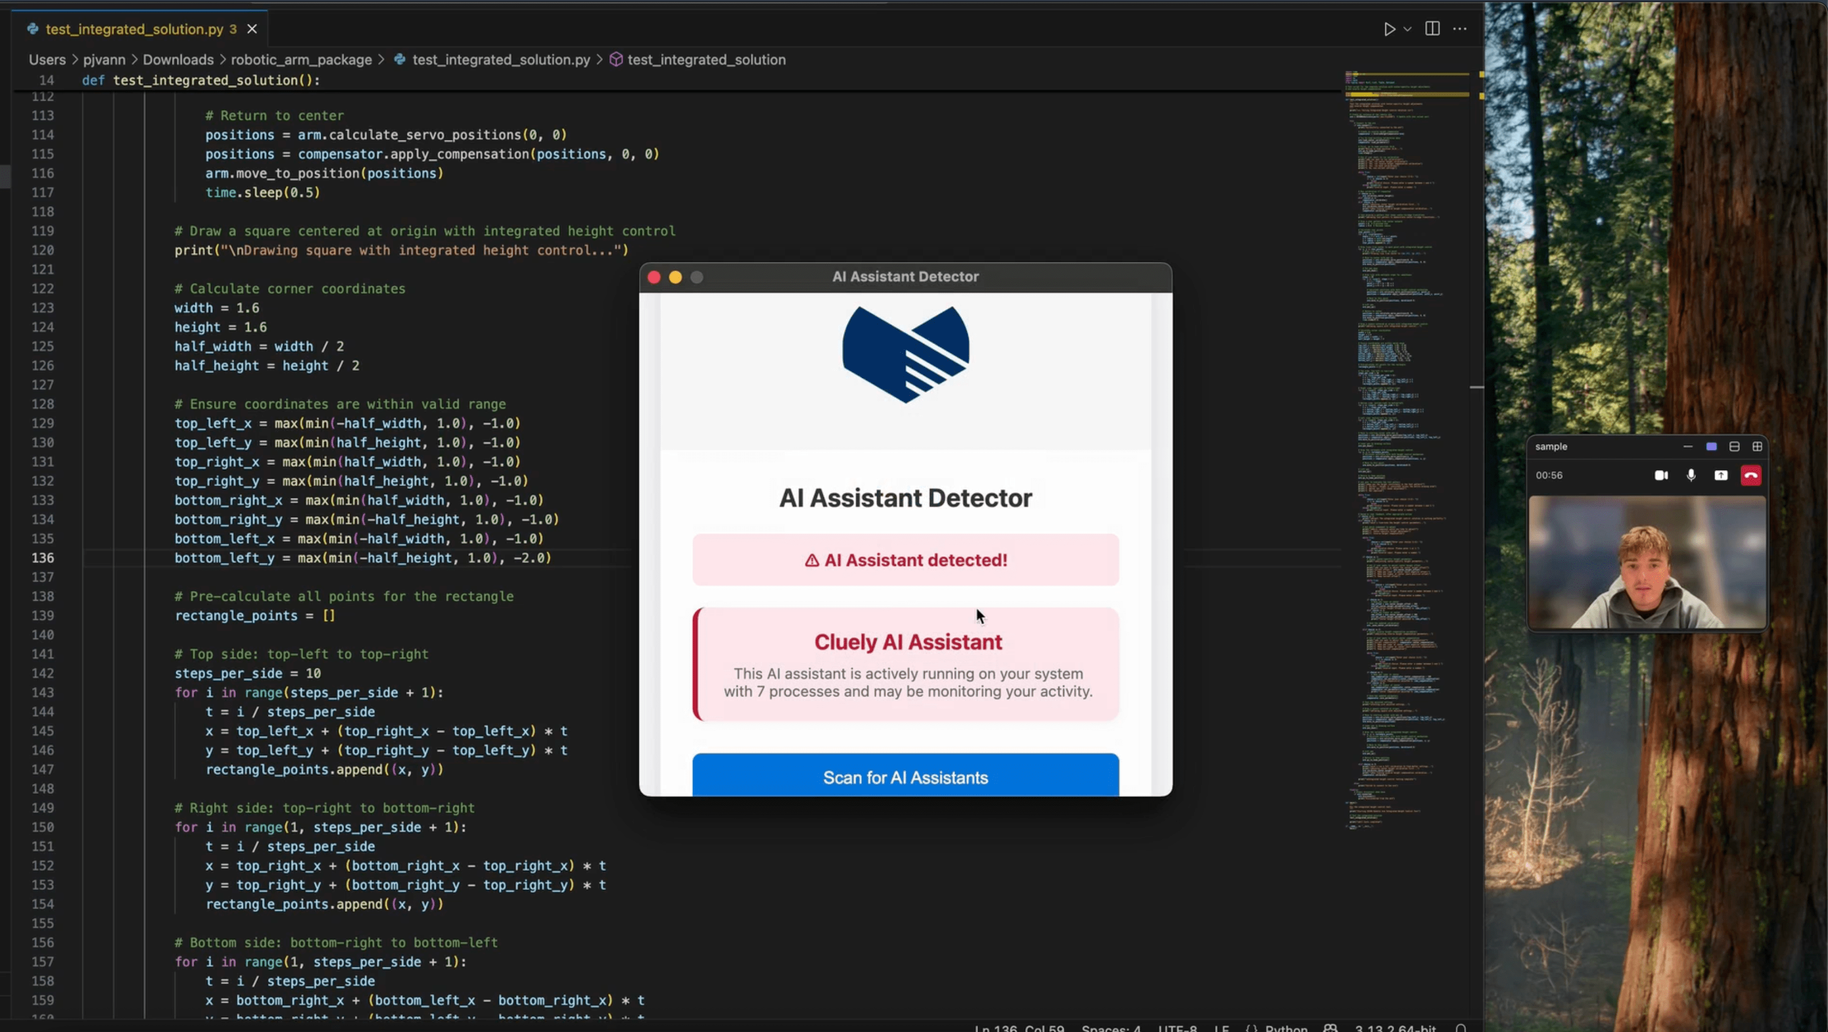The image size is (1828, 1032).
Task: Expand test_integrated_solution function breadcrumb
Action: tap(706, 60)
